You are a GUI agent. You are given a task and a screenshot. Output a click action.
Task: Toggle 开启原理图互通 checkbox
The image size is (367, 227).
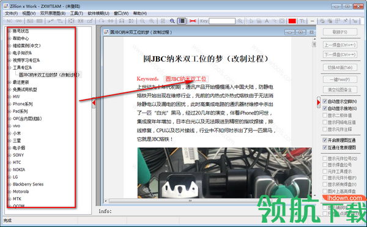click(325, 140)
